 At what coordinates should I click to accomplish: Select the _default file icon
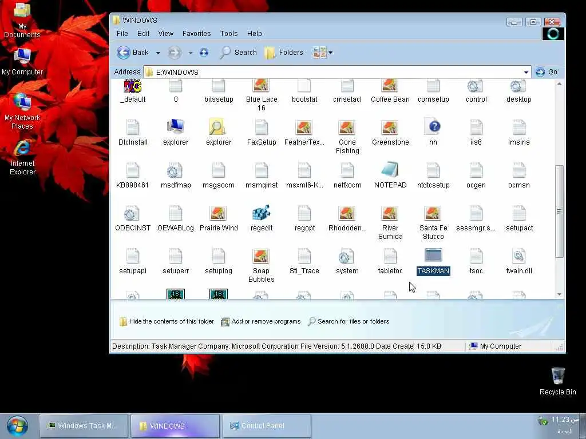[133, 86]
